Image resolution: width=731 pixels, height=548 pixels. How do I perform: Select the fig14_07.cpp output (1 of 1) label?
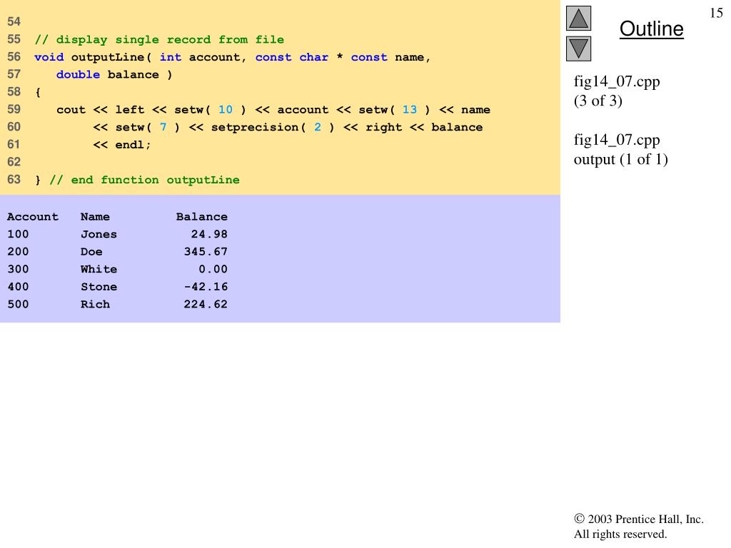620,149
